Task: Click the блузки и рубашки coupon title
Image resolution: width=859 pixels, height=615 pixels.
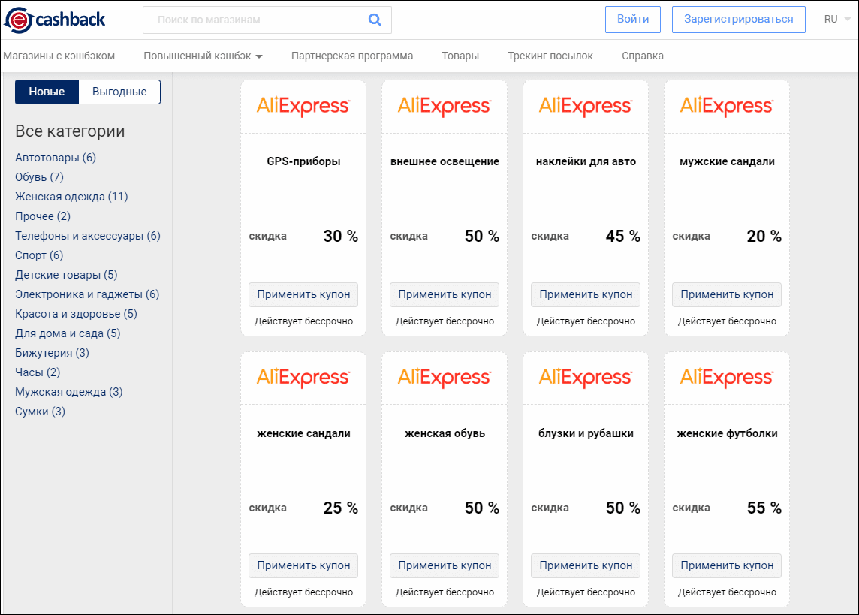Action: click(x=586, y=433)
